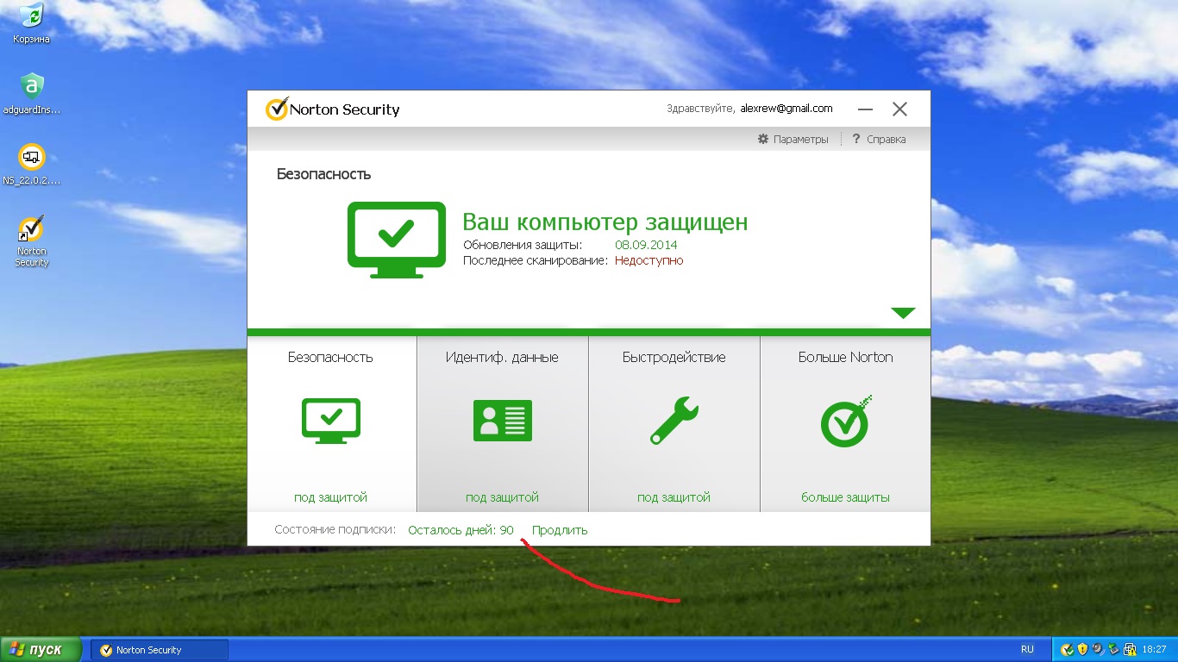
Task: Expand the security details with green arrow
Action: click(903, 313)
